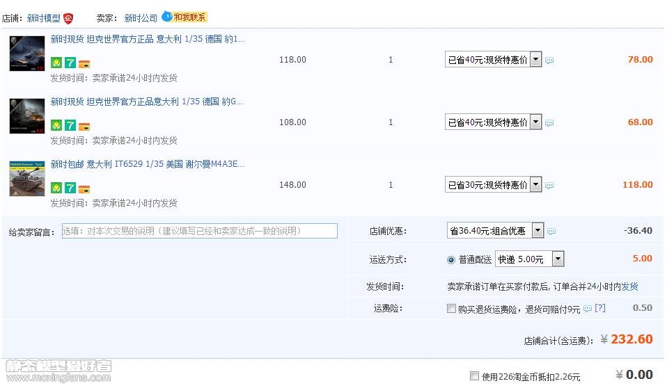The width and height of the screenshot is (667, 388).
Task: Click the credit card icon in 谢尔曼 row
Action: [84, 190]
